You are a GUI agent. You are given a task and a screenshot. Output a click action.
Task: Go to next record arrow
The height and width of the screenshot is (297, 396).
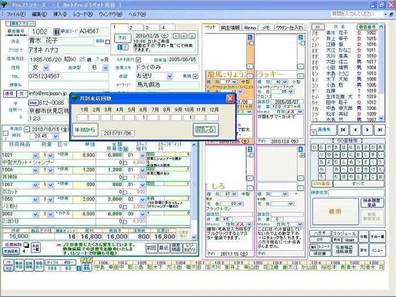[x=367, y=130]
